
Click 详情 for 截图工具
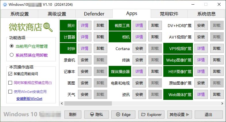tap(139, 25)
